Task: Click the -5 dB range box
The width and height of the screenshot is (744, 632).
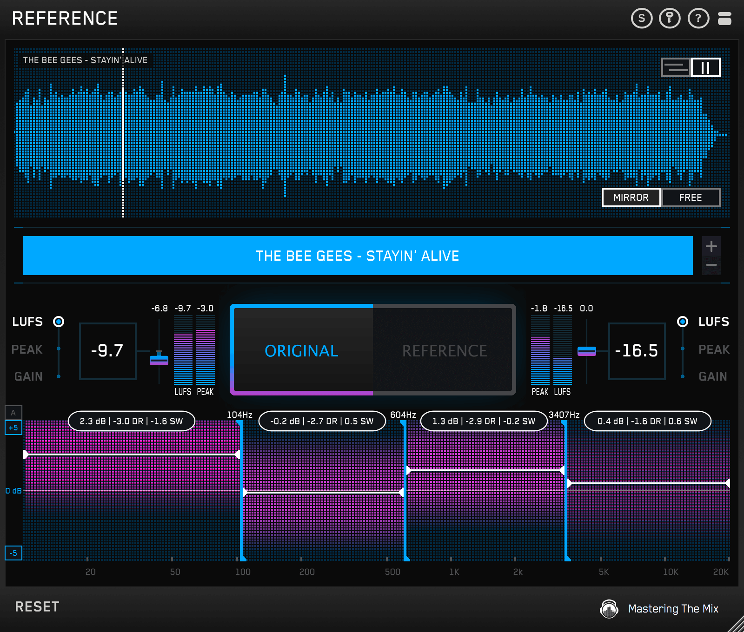Action: [13, 553]
